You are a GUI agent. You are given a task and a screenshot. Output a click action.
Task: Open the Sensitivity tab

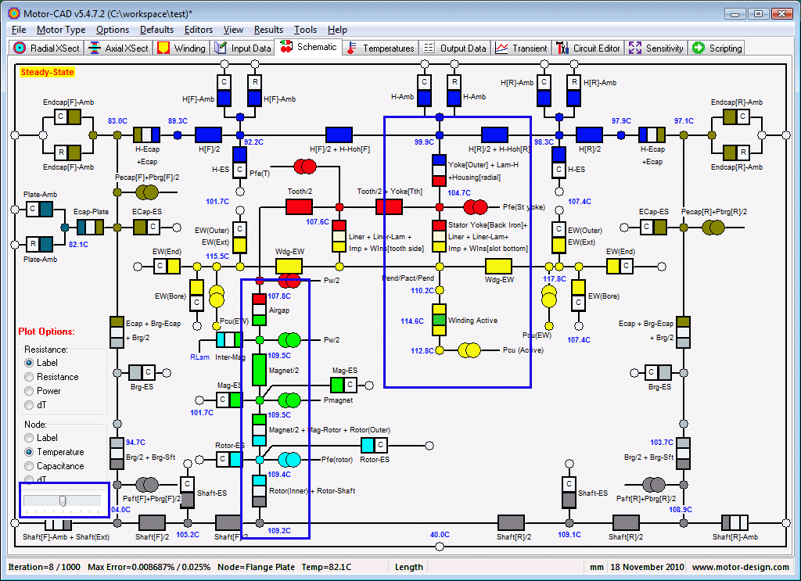click(x=656, y=48)
